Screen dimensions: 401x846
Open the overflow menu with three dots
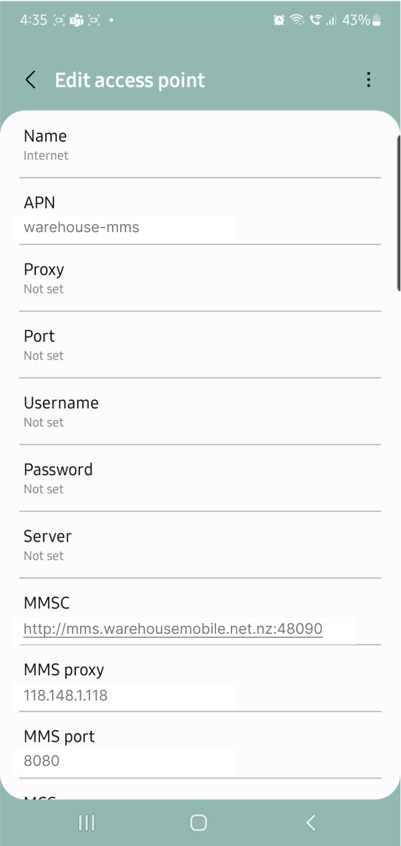(x=368, y=79)
